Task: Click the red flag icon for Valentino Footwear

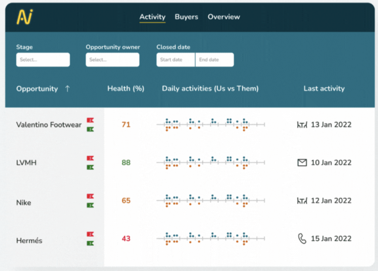Action: 90,120
